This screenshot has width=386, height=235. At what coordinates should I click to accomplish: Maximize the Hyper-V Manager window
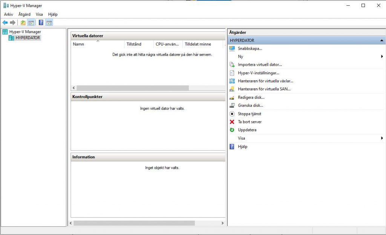coord(363,5)
